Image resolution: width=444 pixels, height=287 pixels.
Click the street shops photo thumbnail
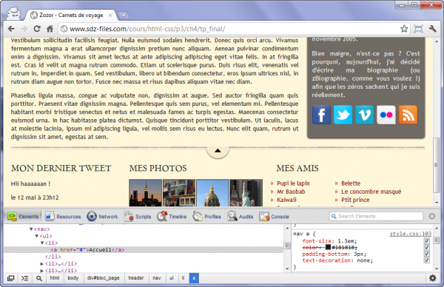click(178, 192)
